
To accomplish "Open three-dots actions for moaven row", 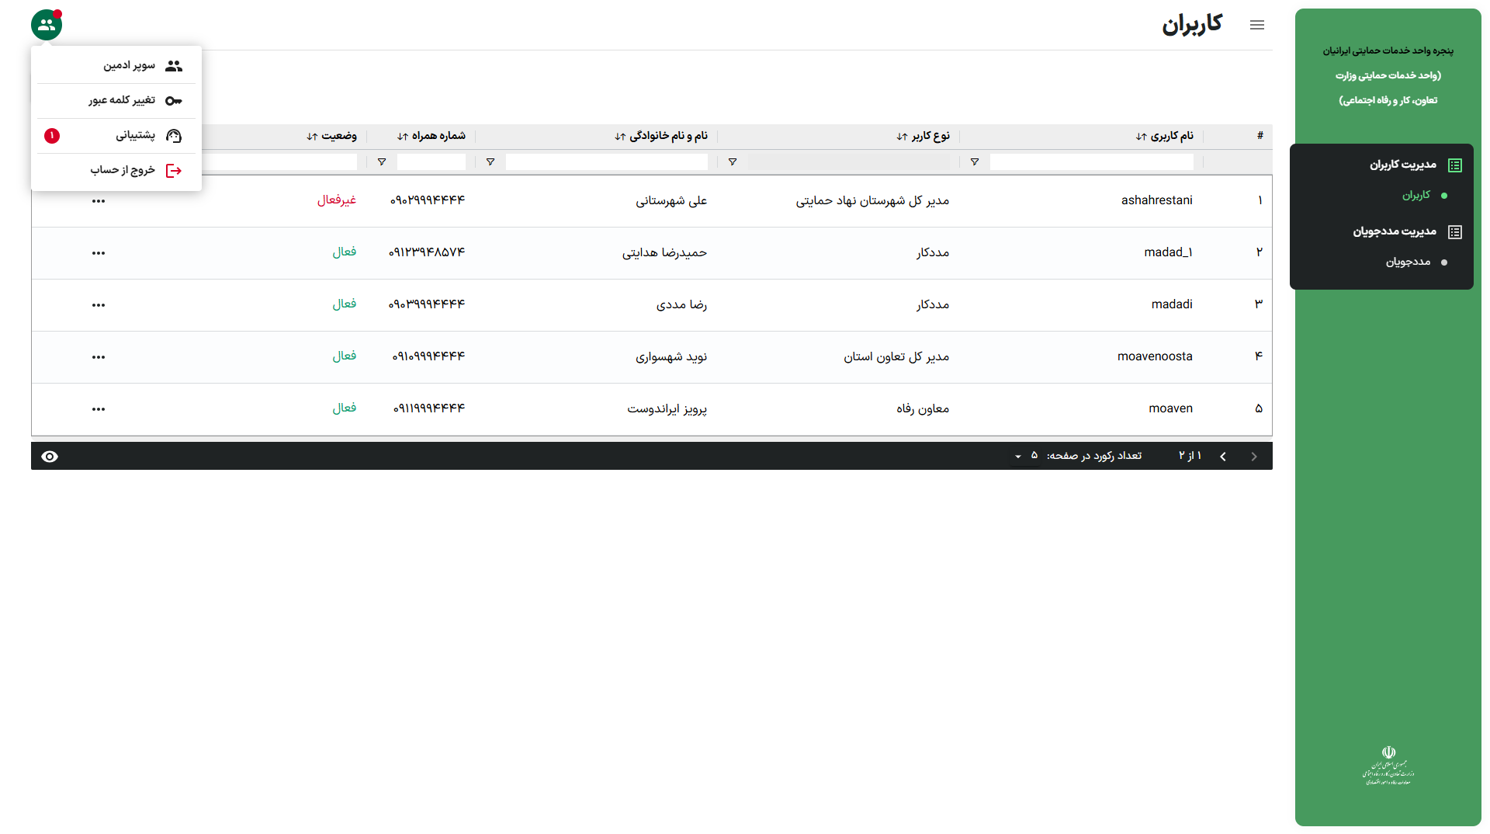I will click(x=99, y=409).
